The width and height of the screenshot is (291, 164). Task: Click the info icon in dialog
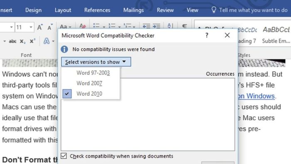pyautogui.click(x=64, y=50)
